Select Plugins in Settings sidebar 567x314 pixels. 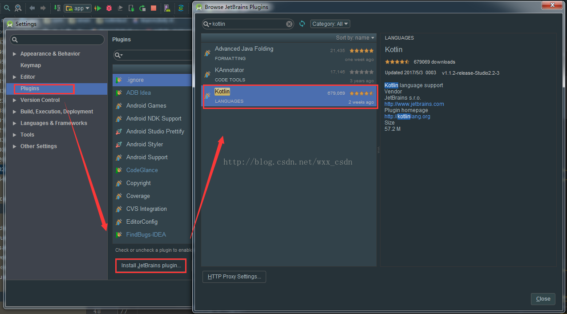tap(30, 89)
